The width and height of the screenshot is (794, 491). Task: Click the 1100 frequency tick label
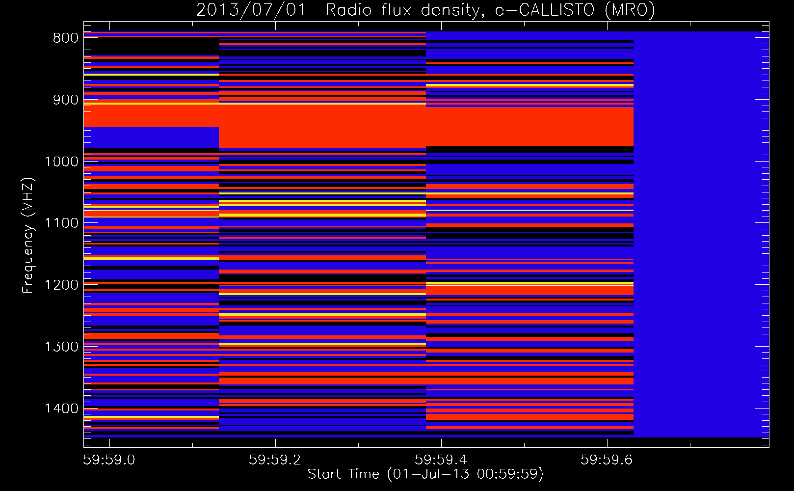coord(62,223)
